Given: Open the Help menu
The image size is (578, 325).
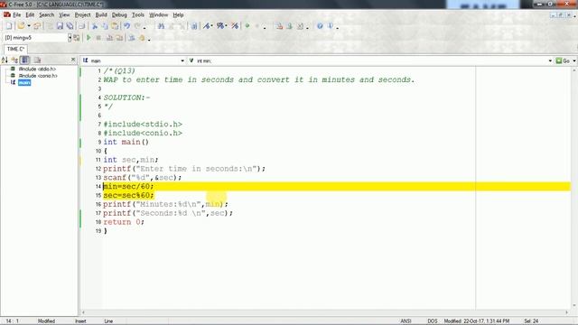Looking at the screenshot, I should click(178, 14).
